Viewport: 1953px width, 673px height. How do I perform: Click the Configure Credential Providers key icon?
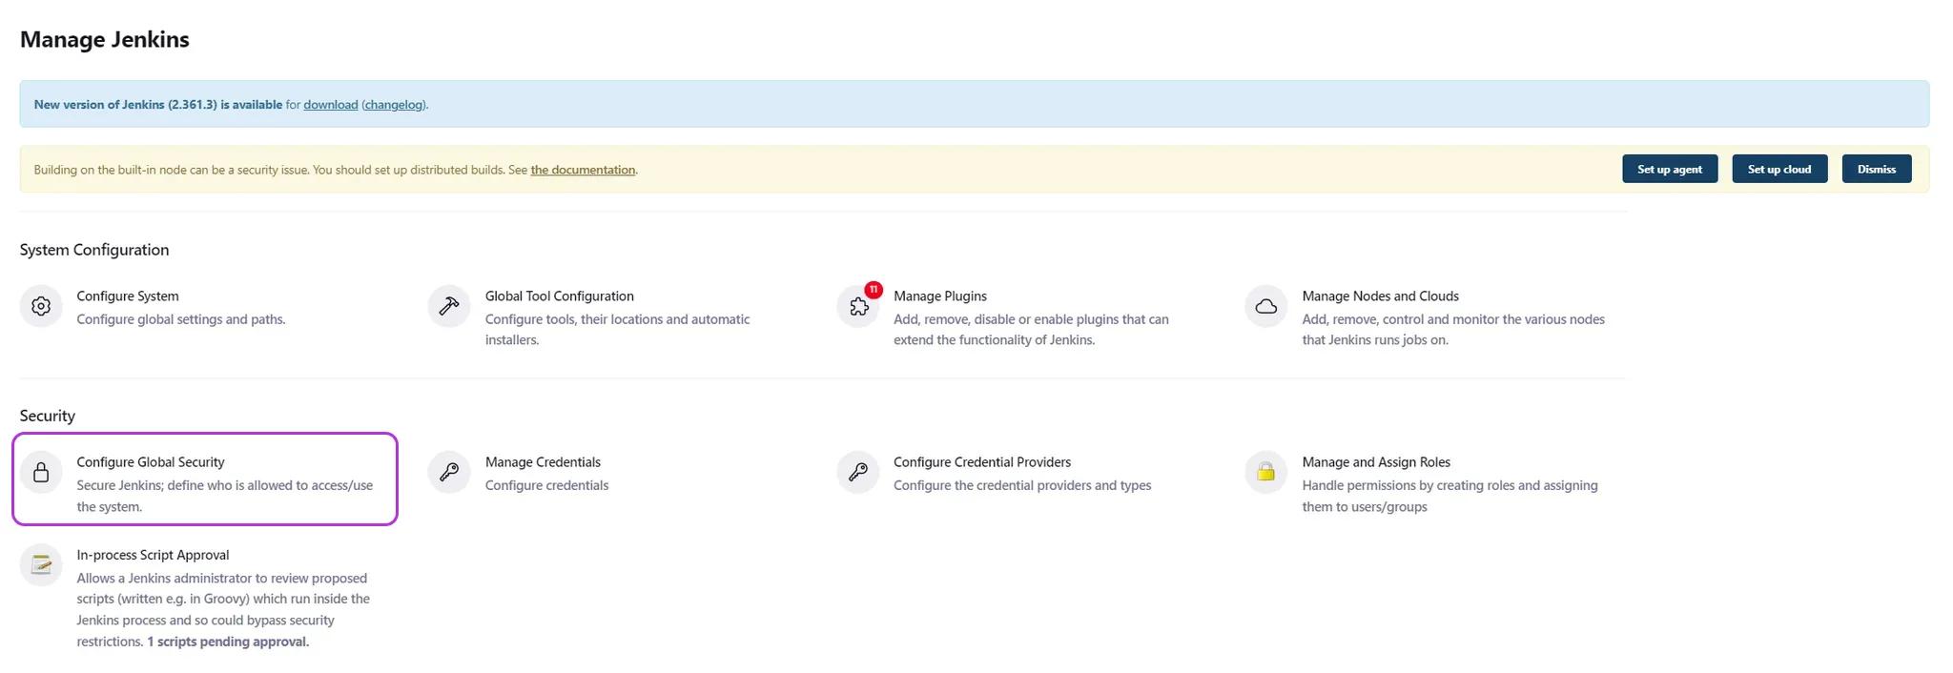[858, 472]
